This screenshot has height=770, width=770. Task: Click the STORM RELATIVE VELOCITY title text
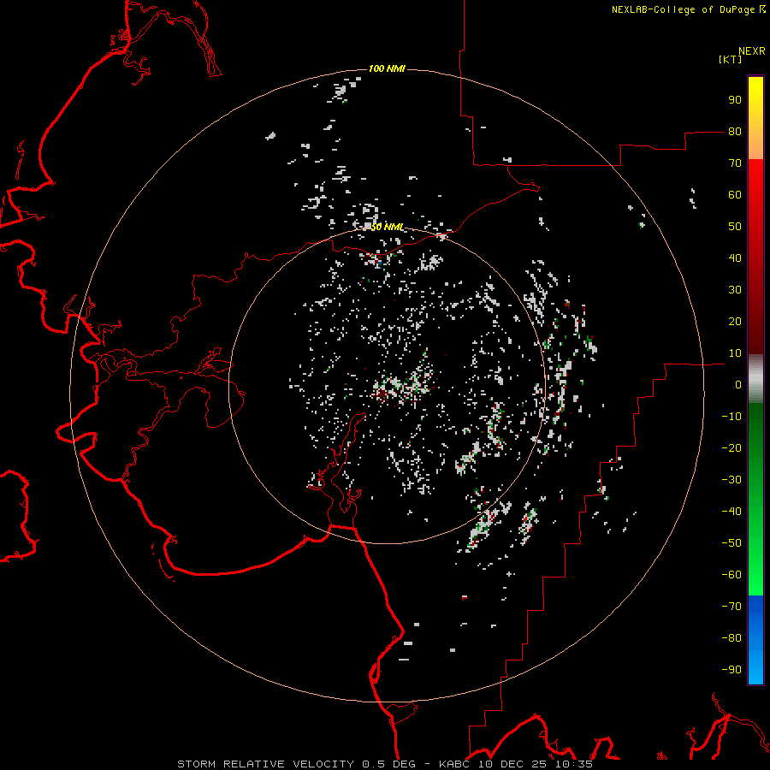265,764
